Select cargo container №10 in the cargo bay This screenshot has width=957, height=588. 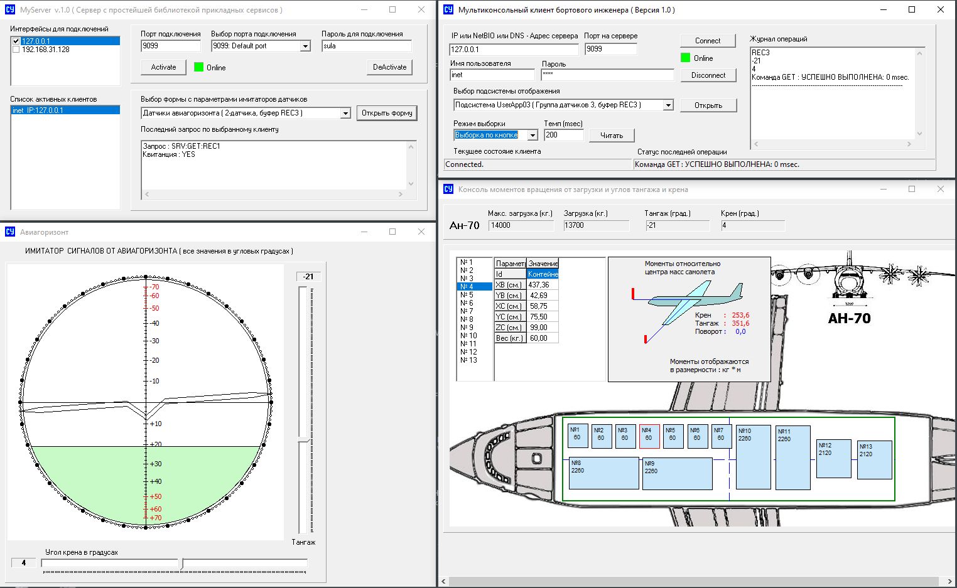pyautogui.click(x=753, y=457)
